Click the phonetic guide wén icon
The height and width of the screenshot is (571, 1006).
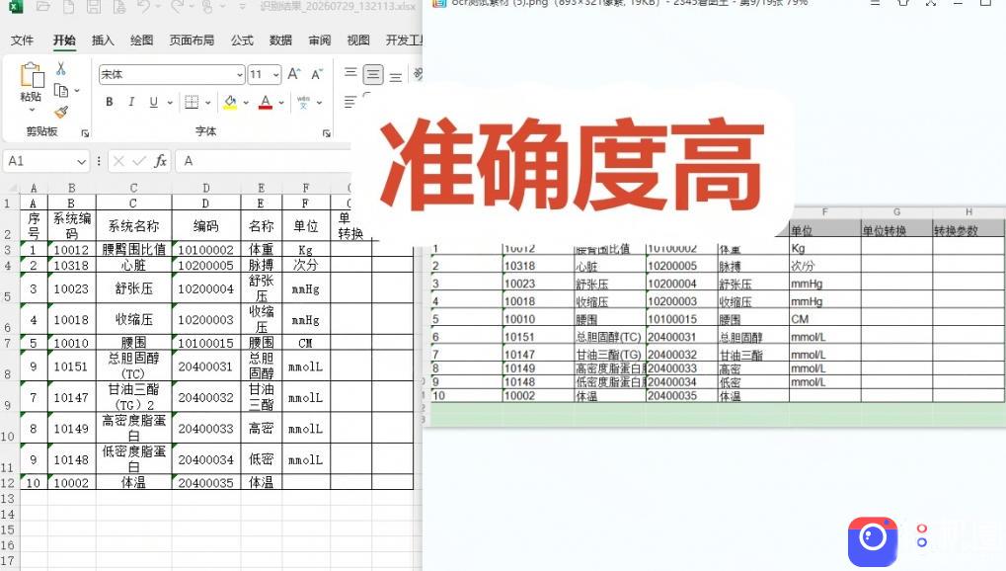(x=303, y=102)
